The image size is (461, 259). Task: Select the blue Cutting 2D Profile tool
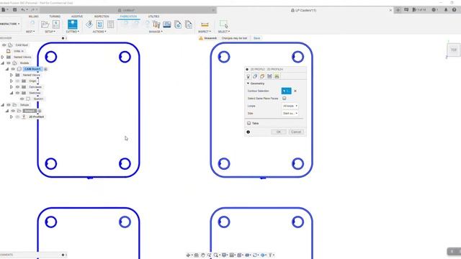coord(72,24)
